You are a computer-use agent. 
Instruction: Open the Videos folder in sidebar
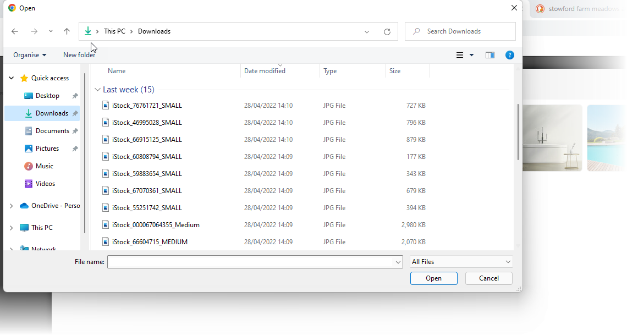[x=45, y=184]
